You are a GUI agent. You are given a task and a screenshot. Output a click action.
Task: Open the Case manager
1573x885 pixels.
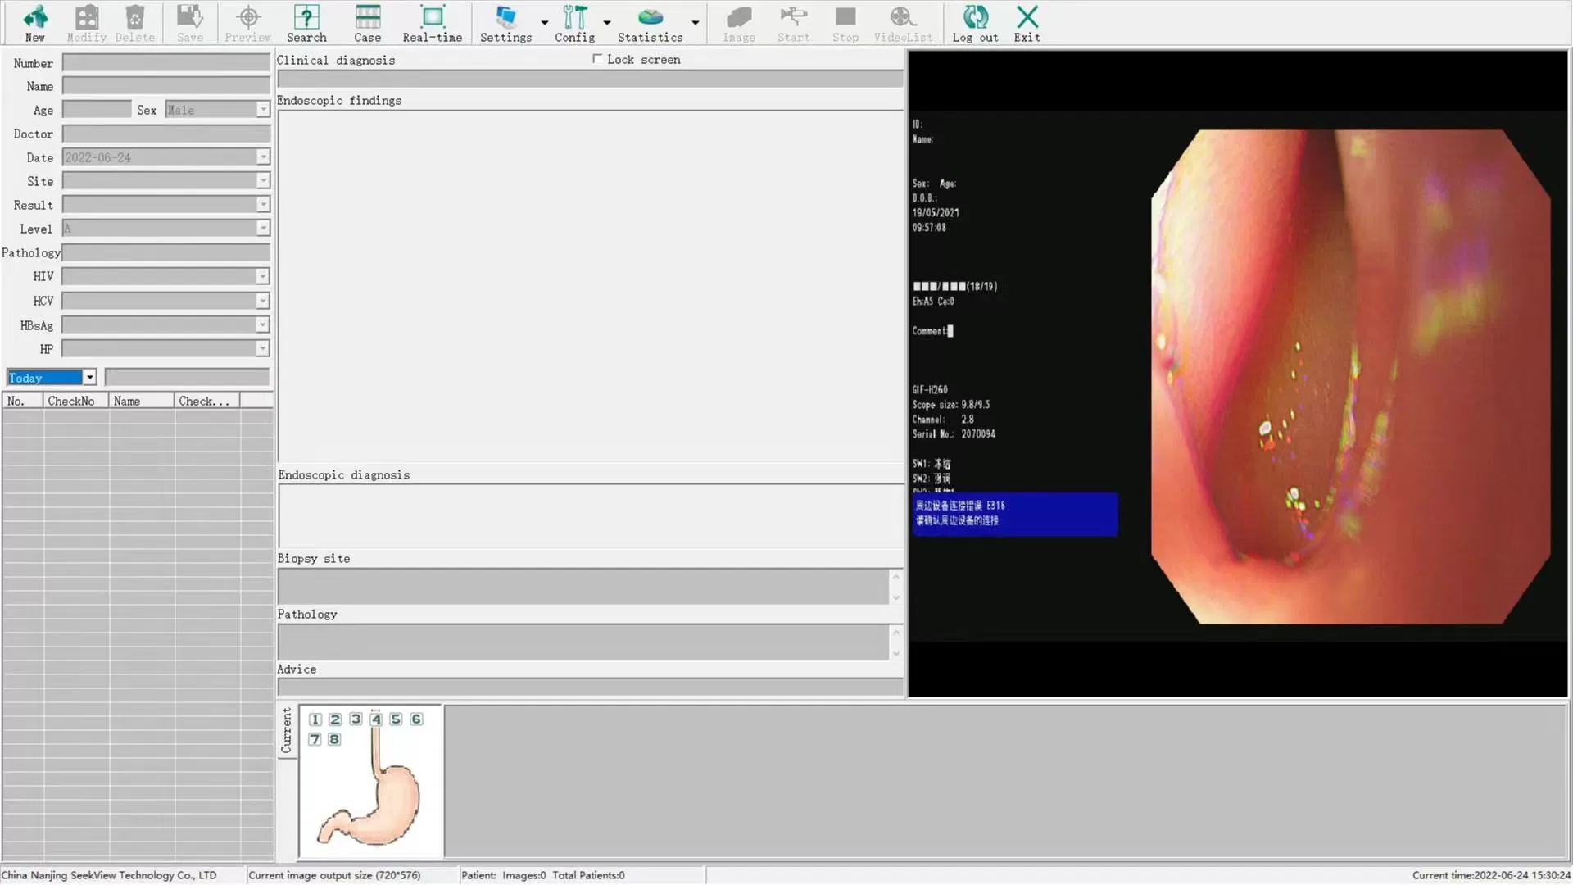coord(367,23)
